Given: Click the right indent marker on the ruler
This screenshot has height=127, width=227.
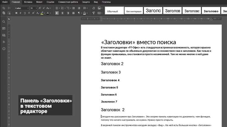Looking at the screenshot, I should click(212, 19).
